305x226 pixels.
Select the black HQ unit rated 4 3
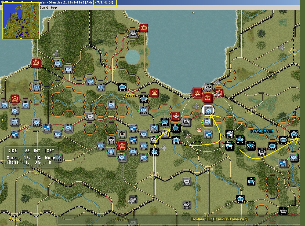click(240, 139)
